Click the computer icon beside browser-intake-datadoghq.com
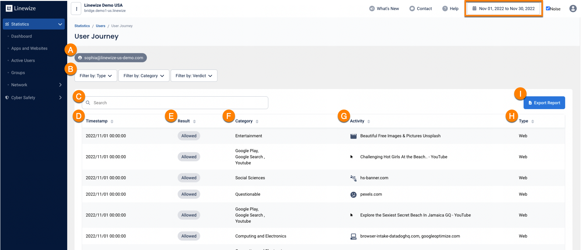The width and height of the screenshot is (581, 250). click(x=354, y=236)
